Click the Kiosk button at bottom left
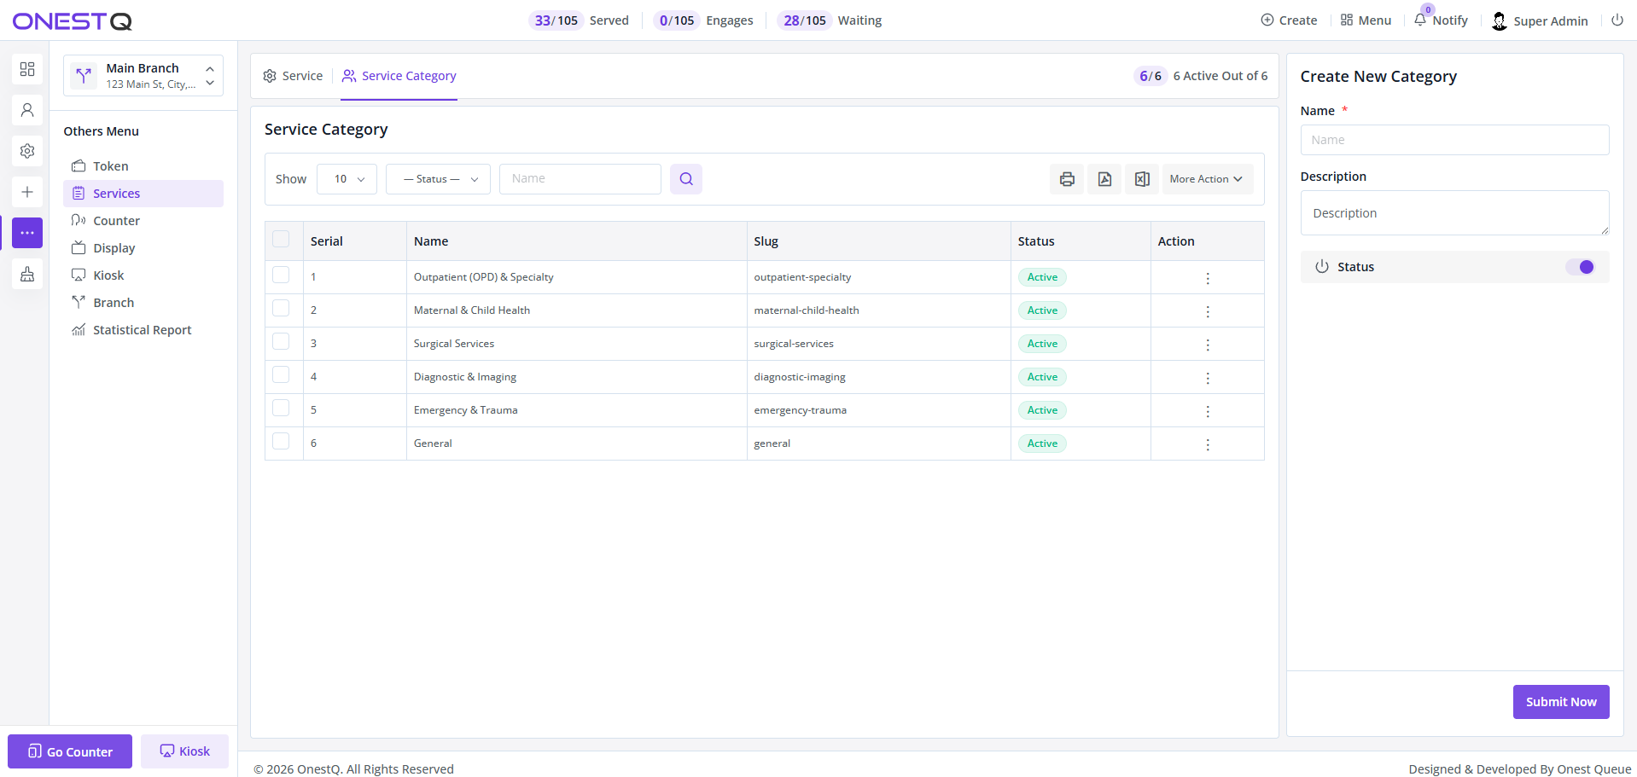 point(184,751)
